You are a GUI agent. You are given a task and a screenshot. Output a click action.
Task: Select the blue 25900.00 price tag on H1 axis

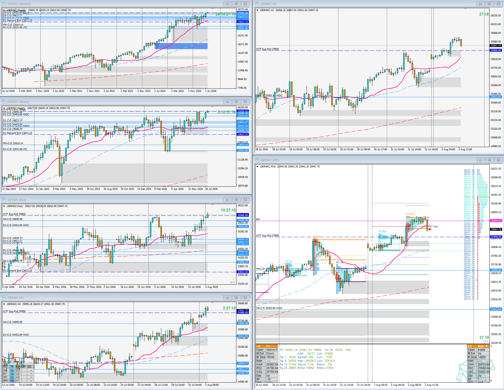click(x=496, y=50)
